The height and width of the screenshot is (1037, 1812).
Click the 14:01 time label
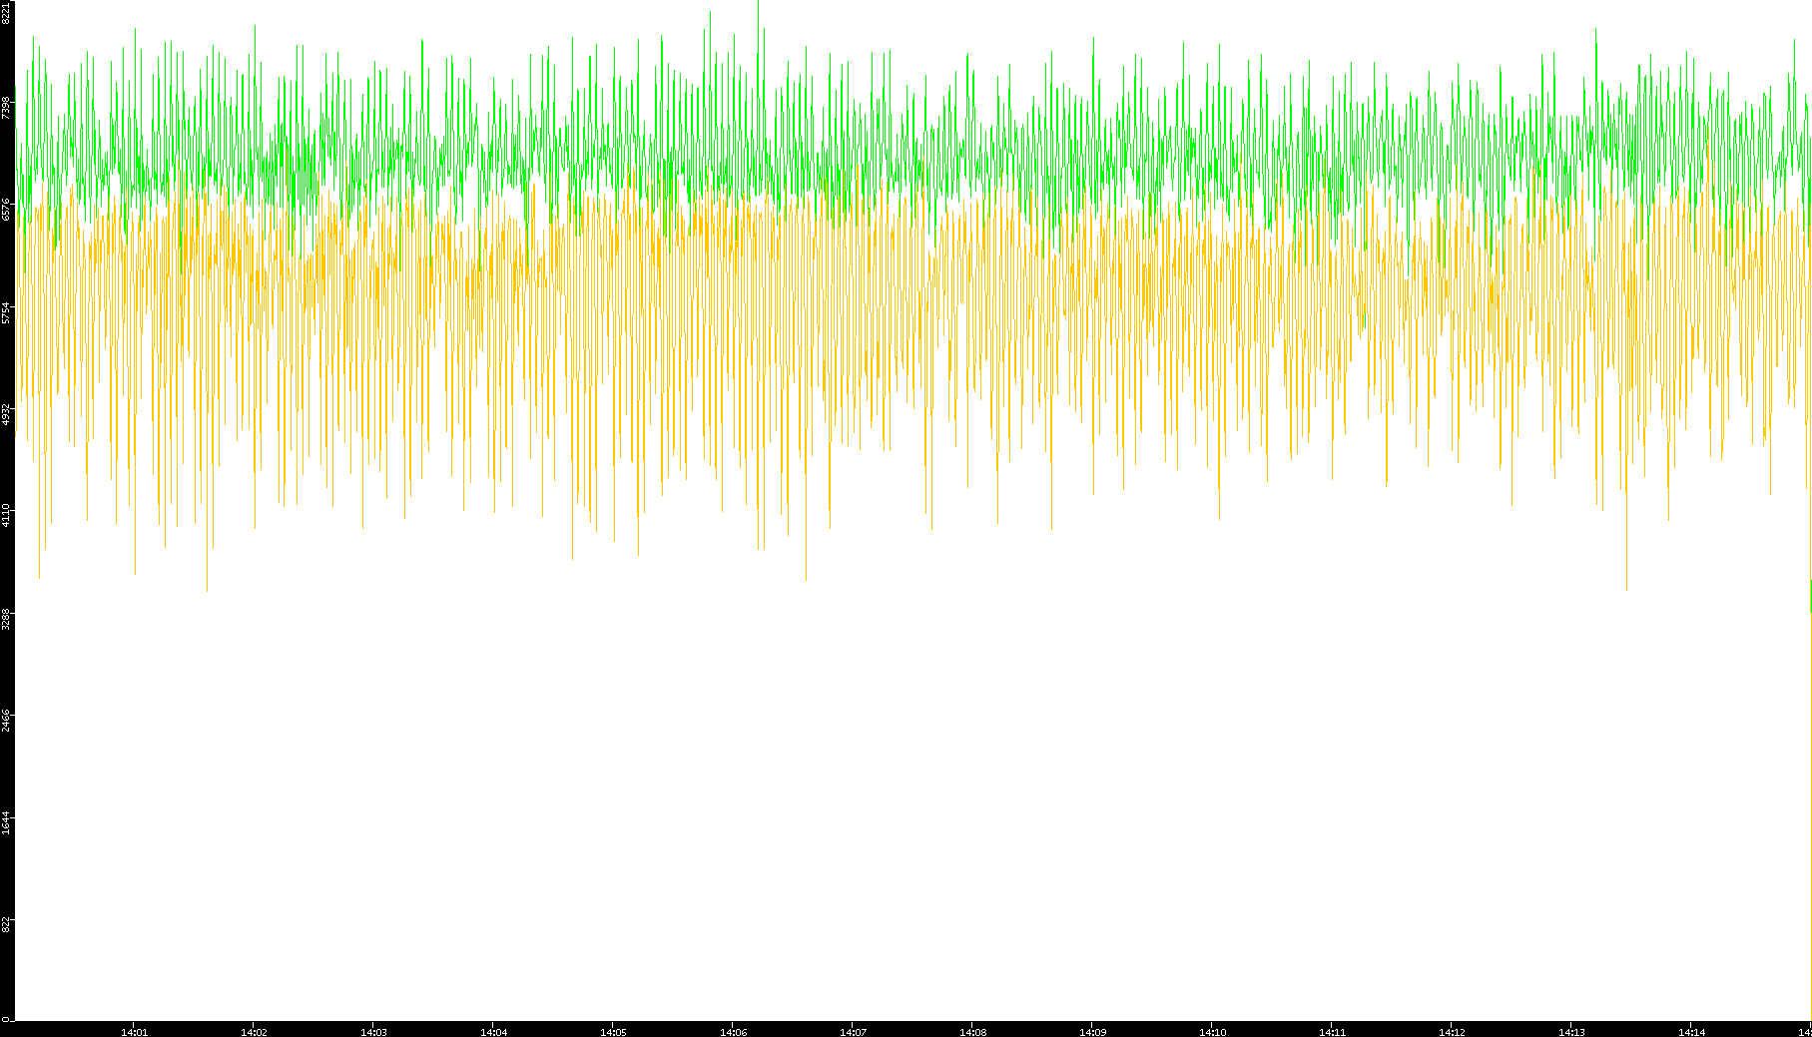click(134, 1032)
